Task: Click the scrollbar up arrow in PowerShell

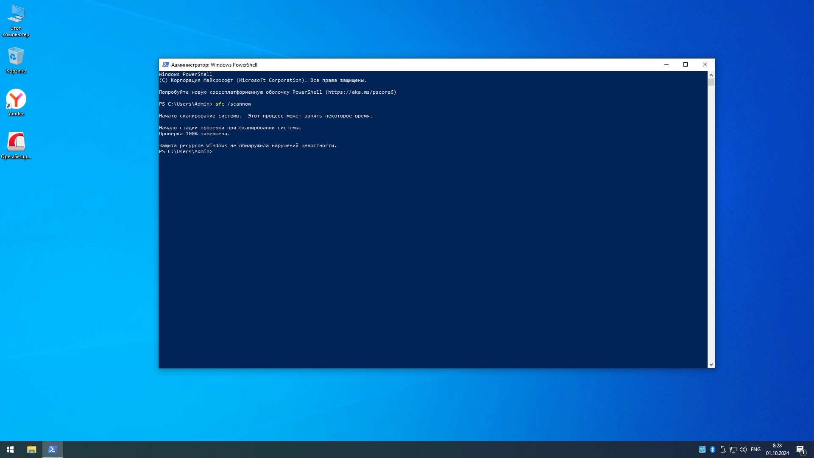Action: coord(711,75)
